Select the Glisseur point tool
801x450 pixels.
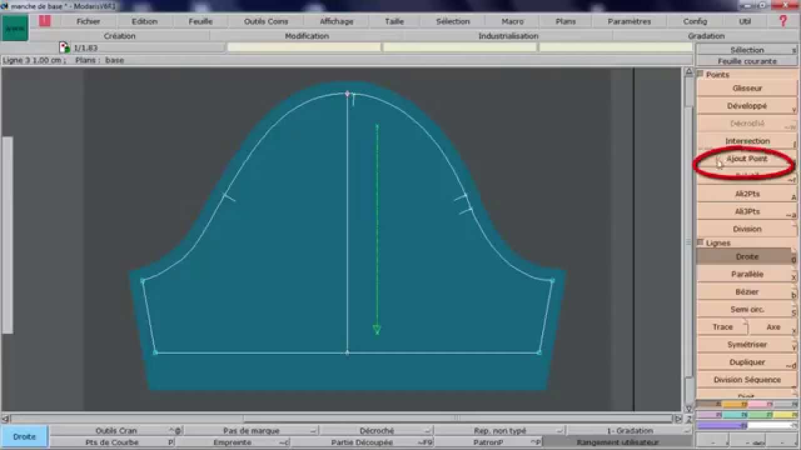click(x=747, y=89)
